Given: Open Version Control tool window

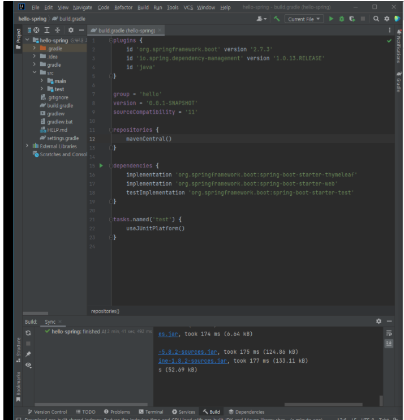Looking at the screenshot, I should pos(48,412).
